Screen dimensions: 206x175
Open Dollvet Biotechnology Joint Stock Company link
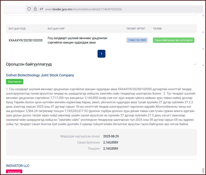click(x=40, y=75)
